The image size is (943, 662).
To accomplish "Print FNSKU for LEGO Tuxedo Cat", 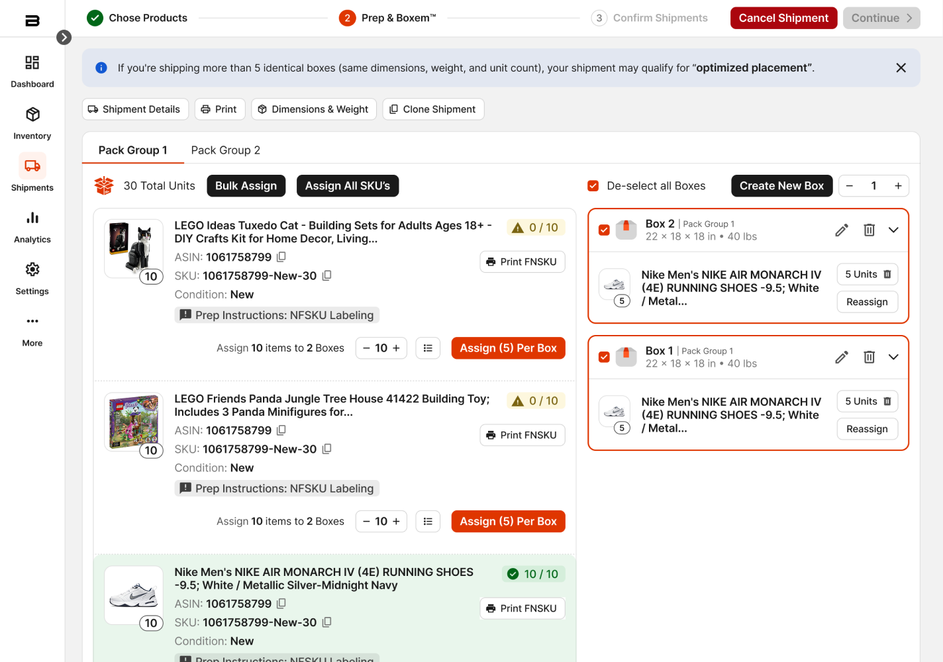I will click(x=522, y=261).
